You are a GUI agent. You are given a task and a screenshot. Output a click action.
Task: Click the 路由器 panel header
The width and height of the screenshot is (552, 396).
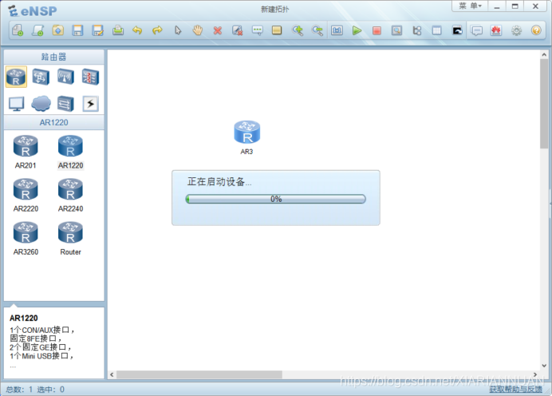(x=54, y=57)
